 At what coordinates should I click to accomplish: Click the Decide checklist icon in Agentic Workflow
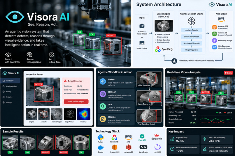pyautogui.click(x=103, y=119)
